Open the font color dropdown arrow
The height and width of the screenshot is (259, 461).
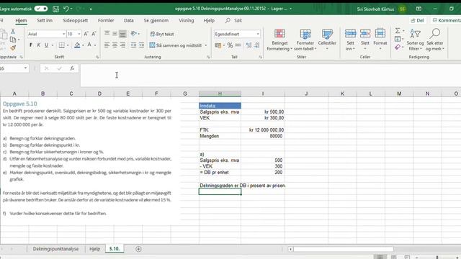[x=95, y=45]
